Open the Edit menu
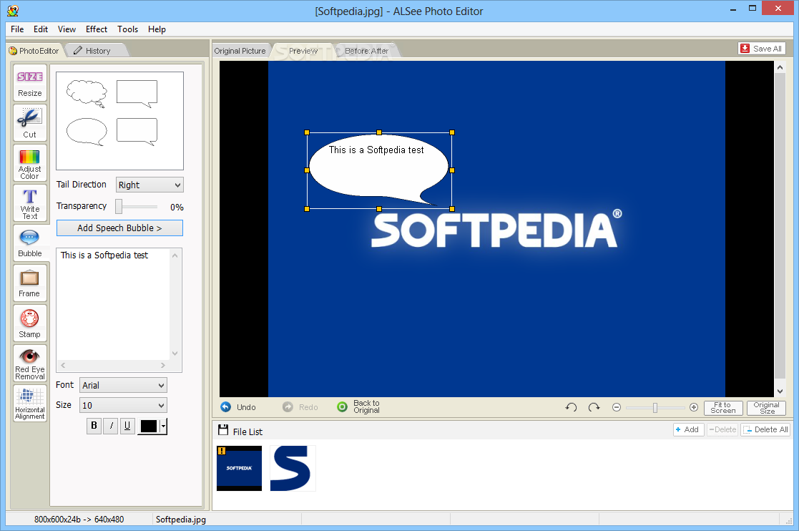Screen dimensions: 799x531 (41, 29)
